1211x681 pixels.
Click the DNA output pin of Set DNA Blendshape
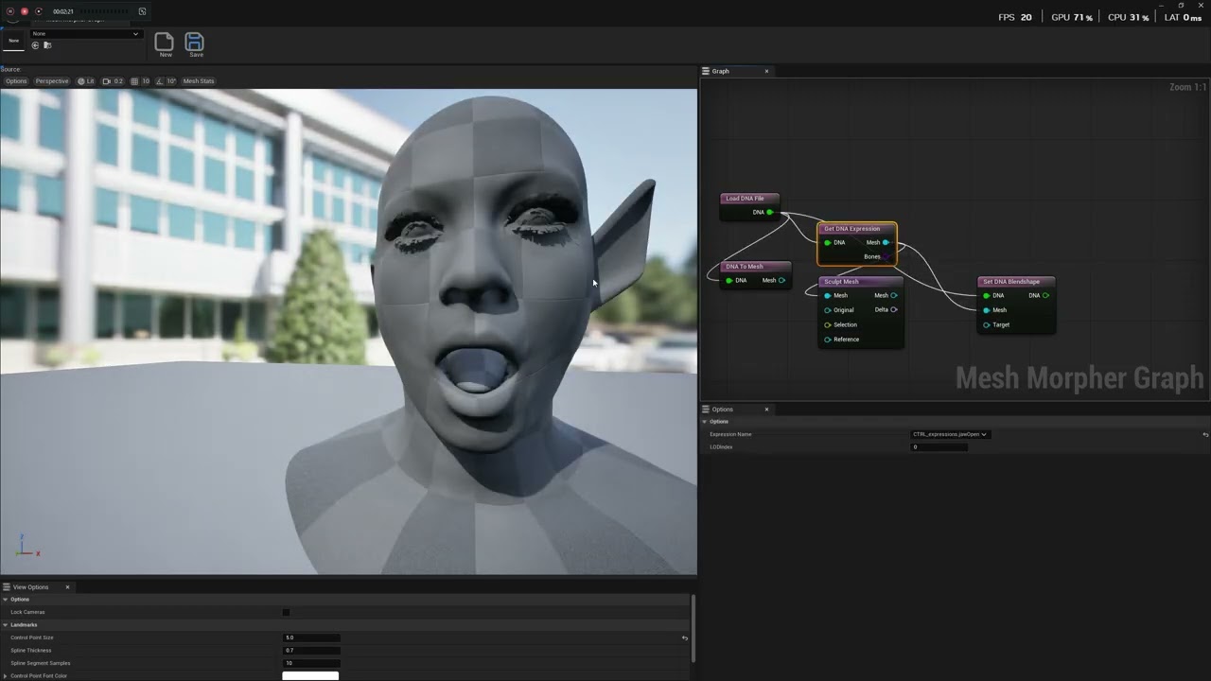tap(1045, 296)
